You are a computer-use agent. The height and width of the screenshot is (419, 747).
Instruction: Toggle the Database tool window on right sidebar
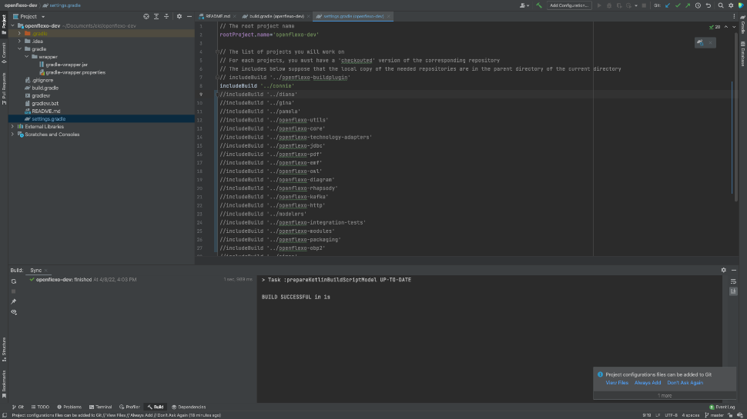coord(742,54)
